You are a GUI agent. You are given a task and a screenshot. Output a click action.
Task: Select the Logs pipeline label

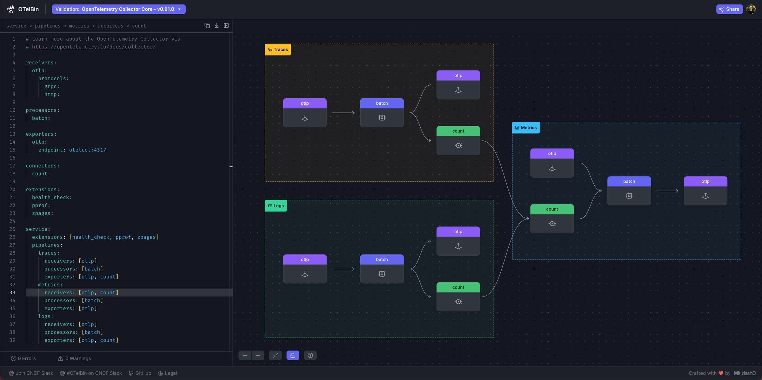pos(276,206)
